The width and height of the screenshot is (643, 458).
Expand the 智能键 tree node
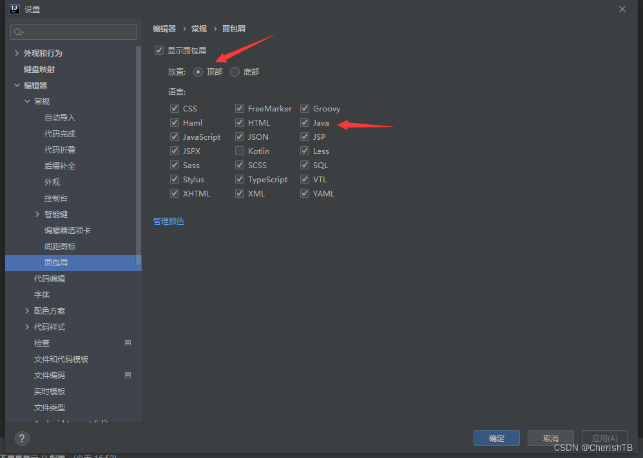coord(37,214)
